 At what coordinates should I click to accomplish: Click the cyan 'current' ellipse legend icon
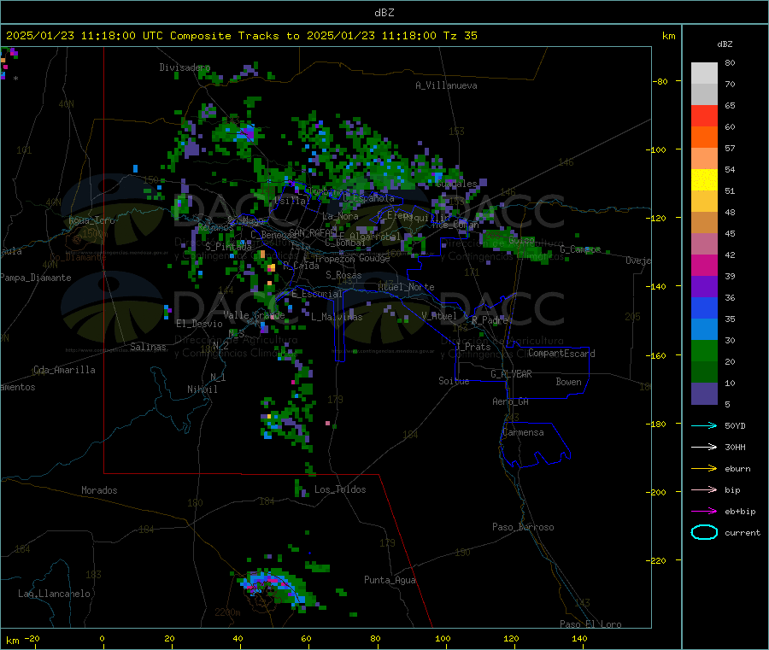[x=704, y=532]
